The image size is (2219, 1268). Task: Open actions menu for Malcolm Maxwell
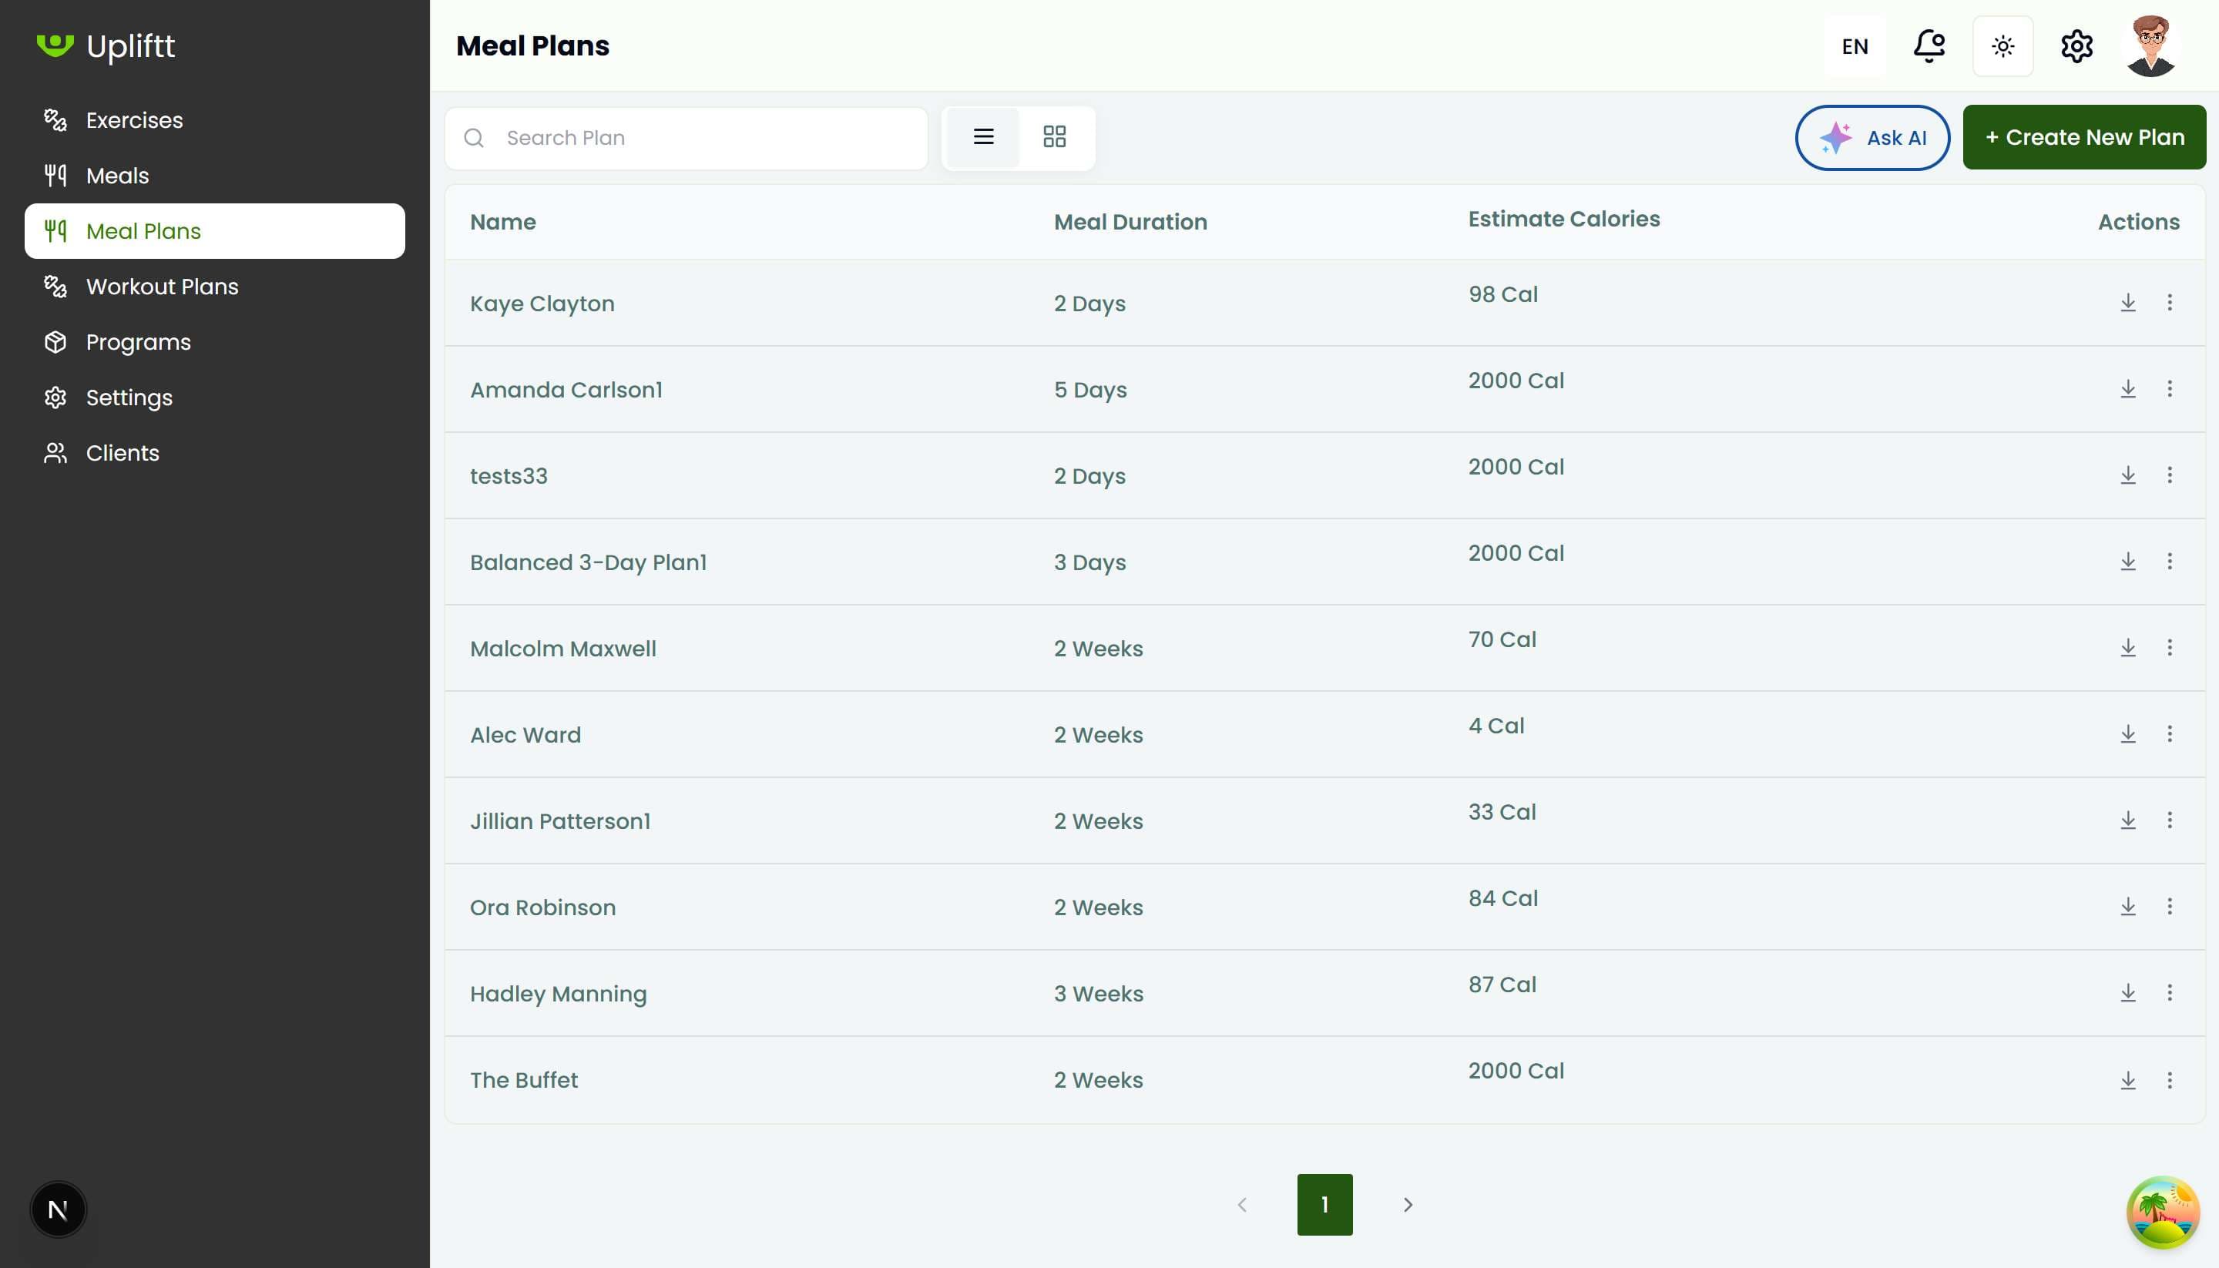click(2170, 648)
